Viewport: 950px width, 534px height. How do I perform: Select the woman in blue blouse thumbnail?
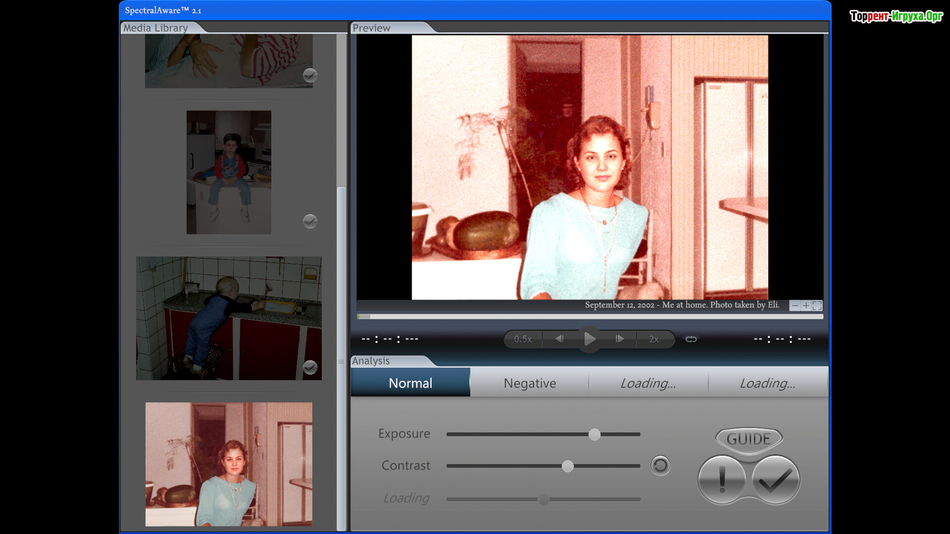click(229, 464)
